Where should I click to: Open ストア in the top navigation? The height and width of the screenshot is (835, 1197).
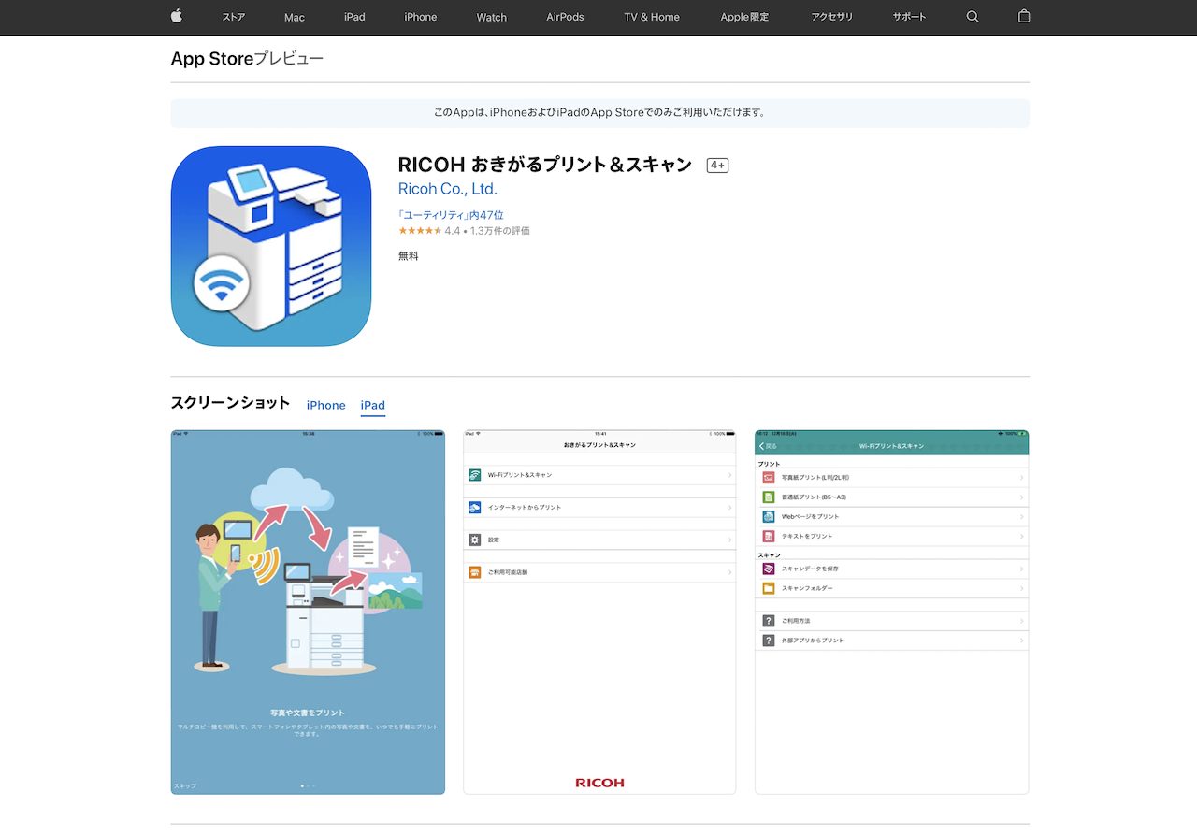tap(234, 17)
